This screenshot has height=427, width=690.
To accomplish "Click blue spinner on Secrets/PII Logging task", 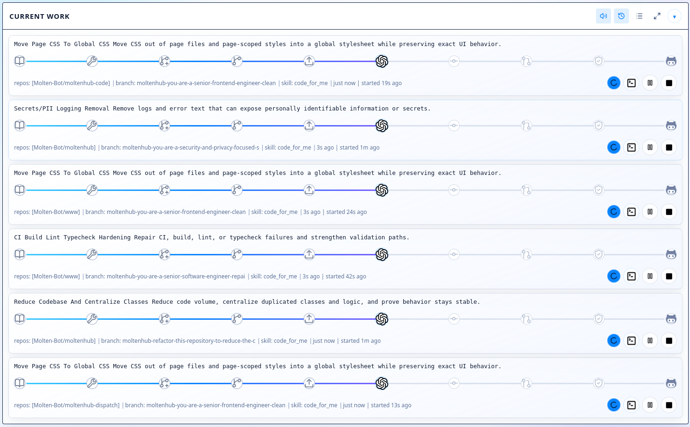I will click(614, 147).
